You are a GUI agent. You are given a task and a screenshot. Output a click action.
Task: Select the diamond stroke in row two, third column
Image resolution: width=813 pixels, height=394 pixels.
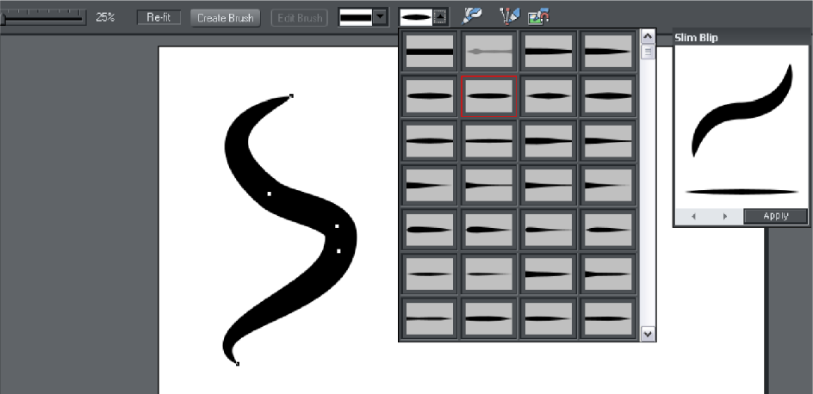[549, 95]
